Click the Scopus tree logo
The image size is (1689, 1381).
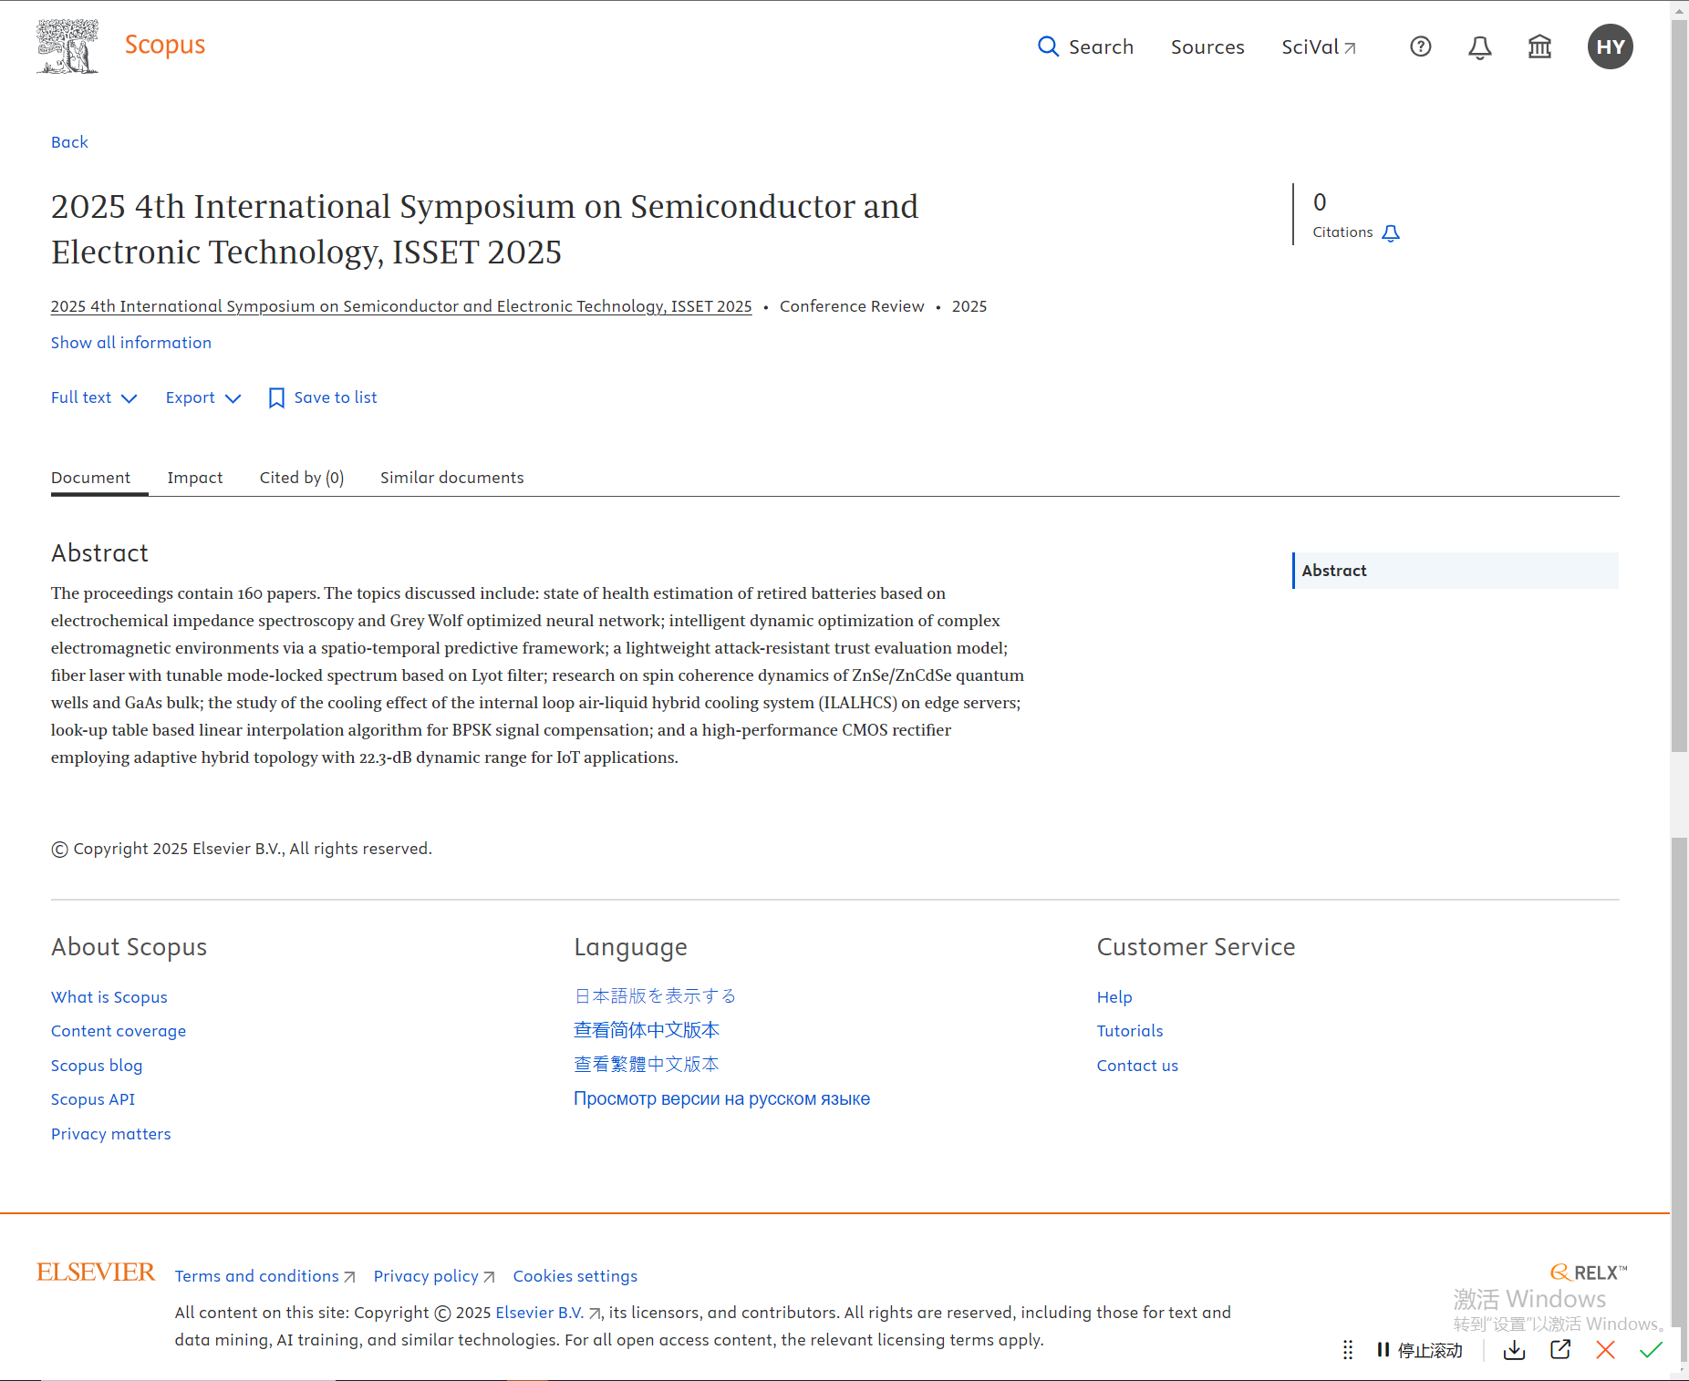coord(67,46)
